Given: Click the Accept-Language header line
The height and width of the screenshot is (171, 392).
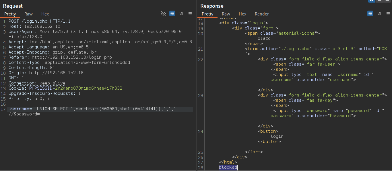Looking at the screenshot, I should (x=48, y=47).
